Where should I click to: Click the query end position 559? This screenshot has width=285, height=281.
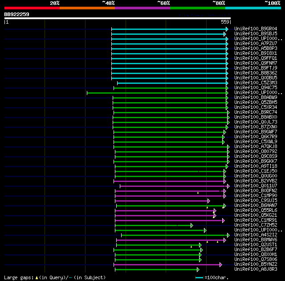(x=225, y=22)
